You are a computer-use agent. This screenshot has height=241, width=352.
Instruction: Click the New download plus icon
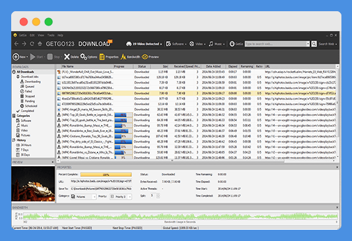[x=16, y=57]
